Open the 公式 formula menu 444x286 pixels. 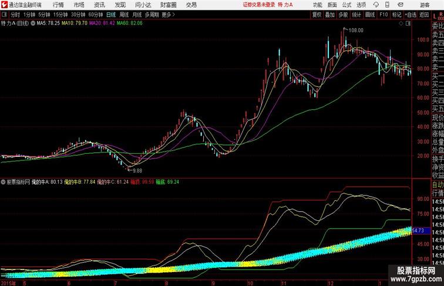347,5
